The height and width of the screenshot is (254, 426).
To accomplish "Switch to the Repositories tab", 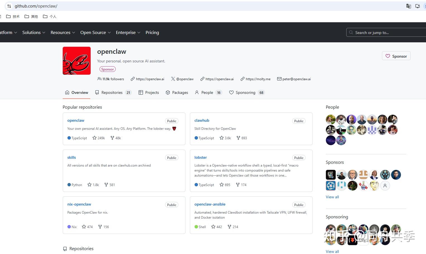I will pyautogui.click(x=113, y=92).
